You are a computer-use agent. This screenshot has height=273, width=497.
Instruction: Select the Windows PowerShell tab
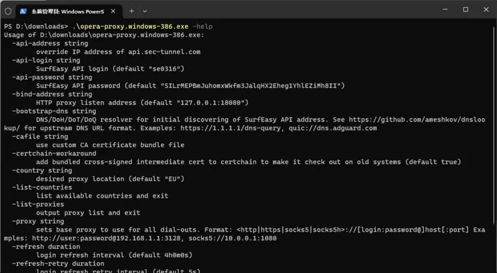tap(69, 11)
